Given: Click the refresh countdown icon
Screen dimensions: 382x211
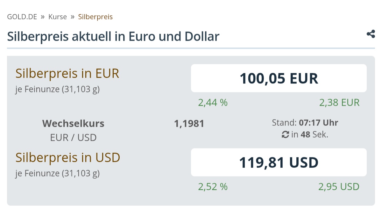Looking at the screenshot, I should [285, 135].
